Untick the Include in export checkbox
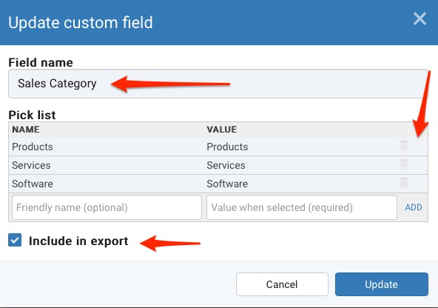The width and height of the screenshot is (438, 308). pyautogui.click(x=15, y=241)
